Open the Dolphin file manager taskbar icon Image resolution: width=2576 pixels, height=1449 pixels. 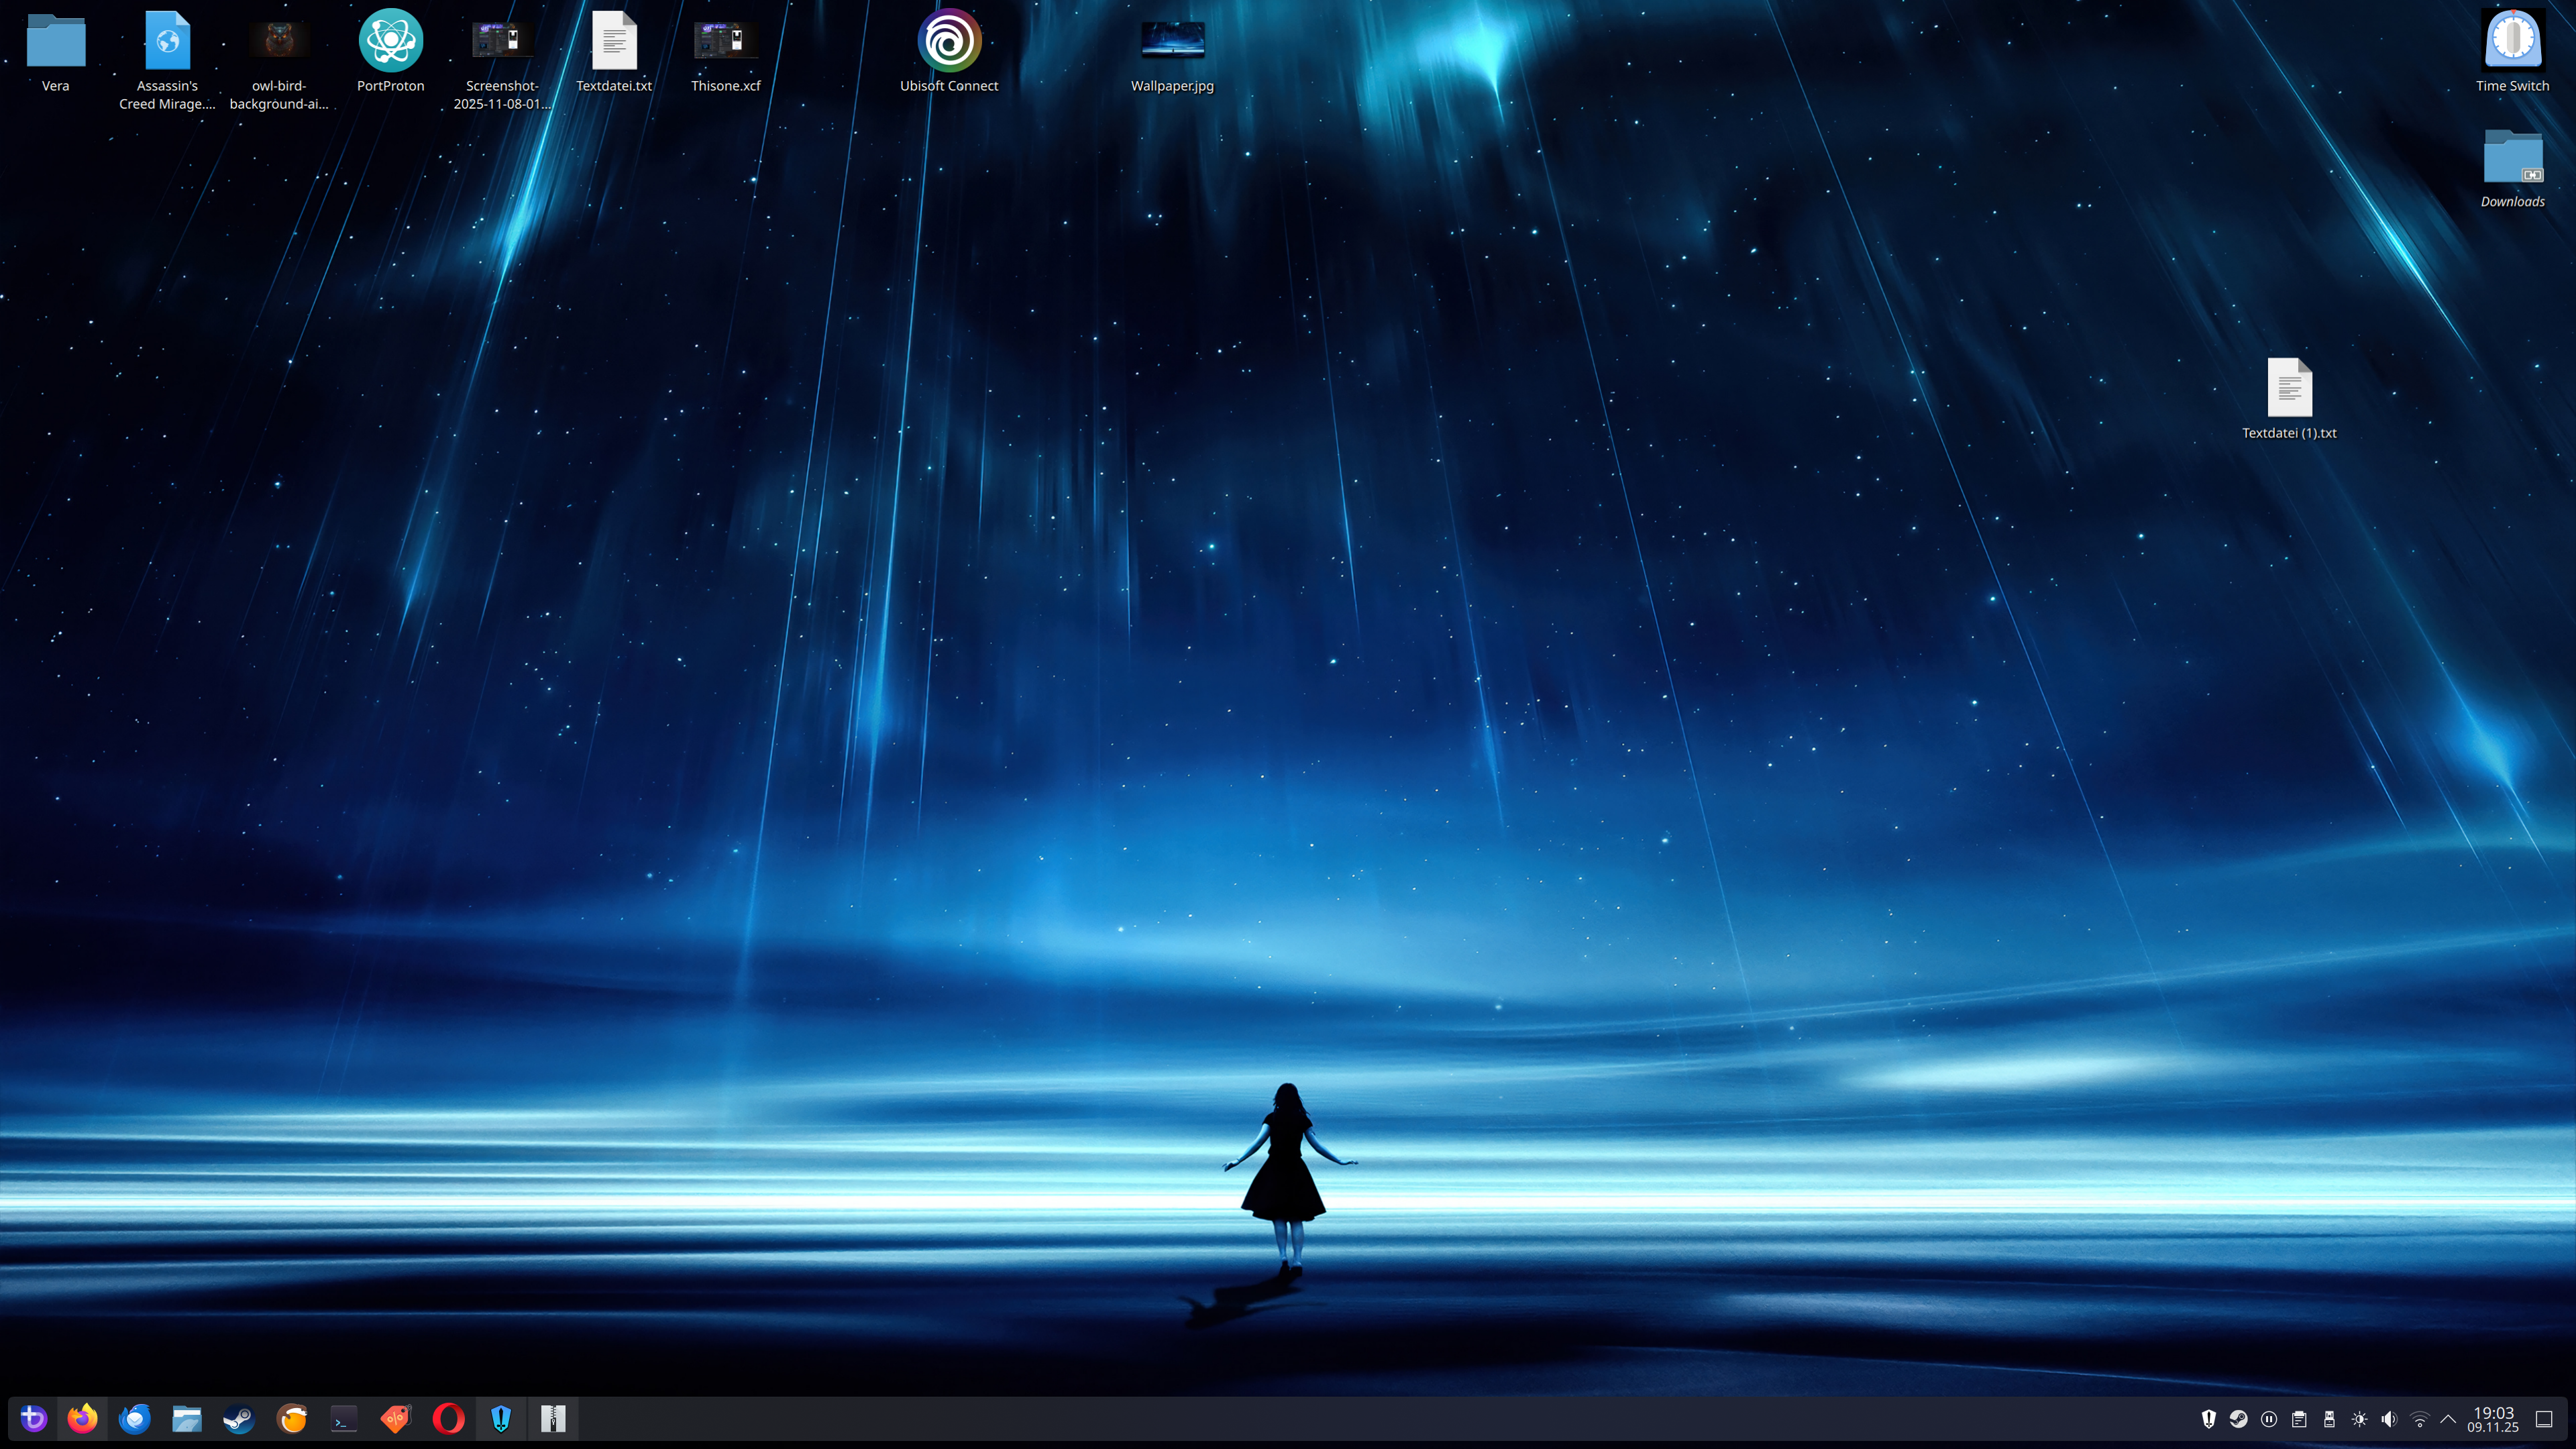tap(187, 1418)
